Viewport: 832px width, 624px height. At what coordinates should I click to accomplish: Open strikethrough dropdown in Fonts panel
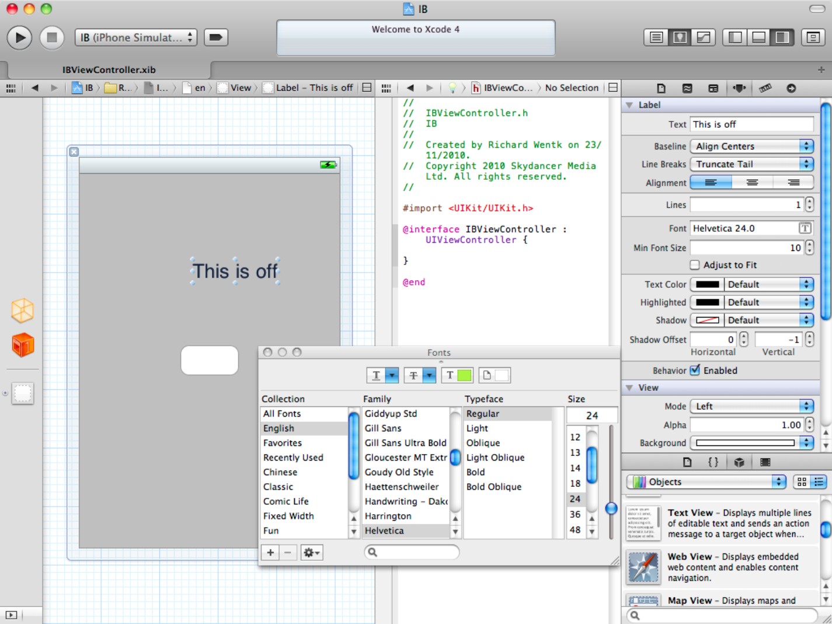[429, 375]
